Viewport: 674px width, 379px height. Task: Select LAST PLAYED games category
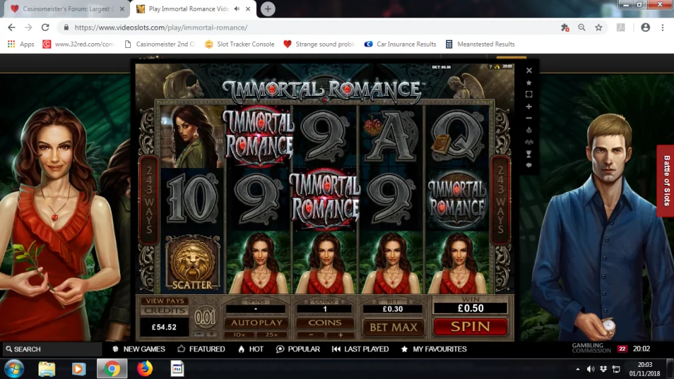coord(360,349)
